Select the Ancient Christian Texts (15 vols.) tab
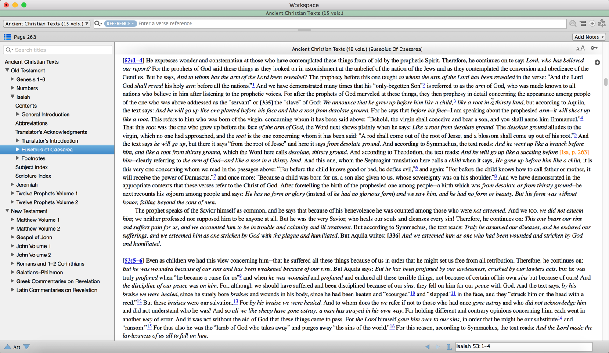 pos(304,13)
